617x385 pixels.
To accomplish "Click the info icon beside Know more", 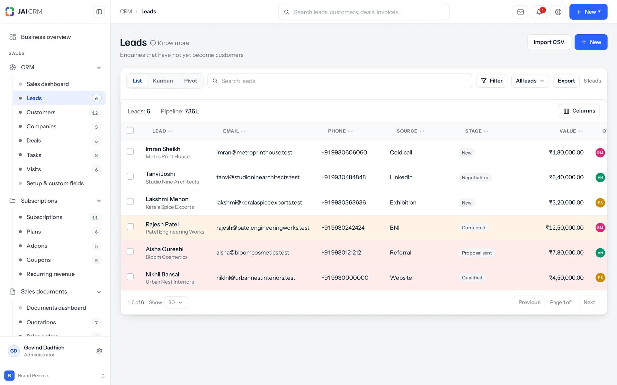I will click(153, 43).
